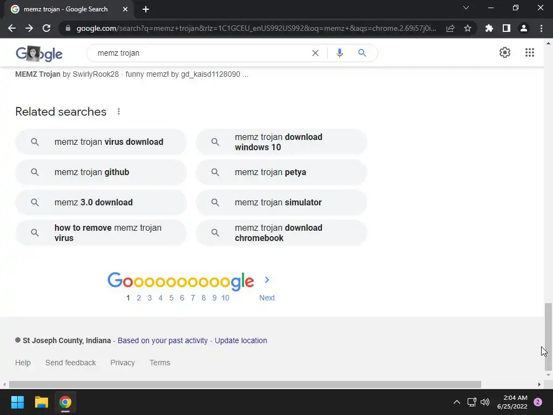The height and width of the screenshot is (415, 553).
Task: Open the taskbar clock and date
Action: [512, 402]
